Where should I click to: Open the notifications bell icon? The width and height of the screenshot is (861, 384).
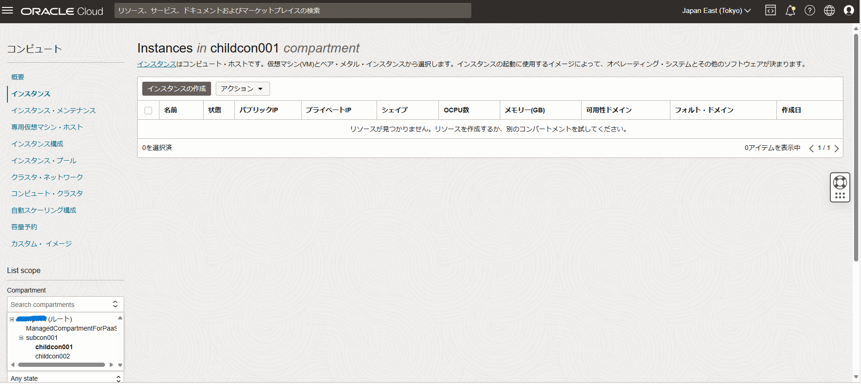[x=790, y=11]
